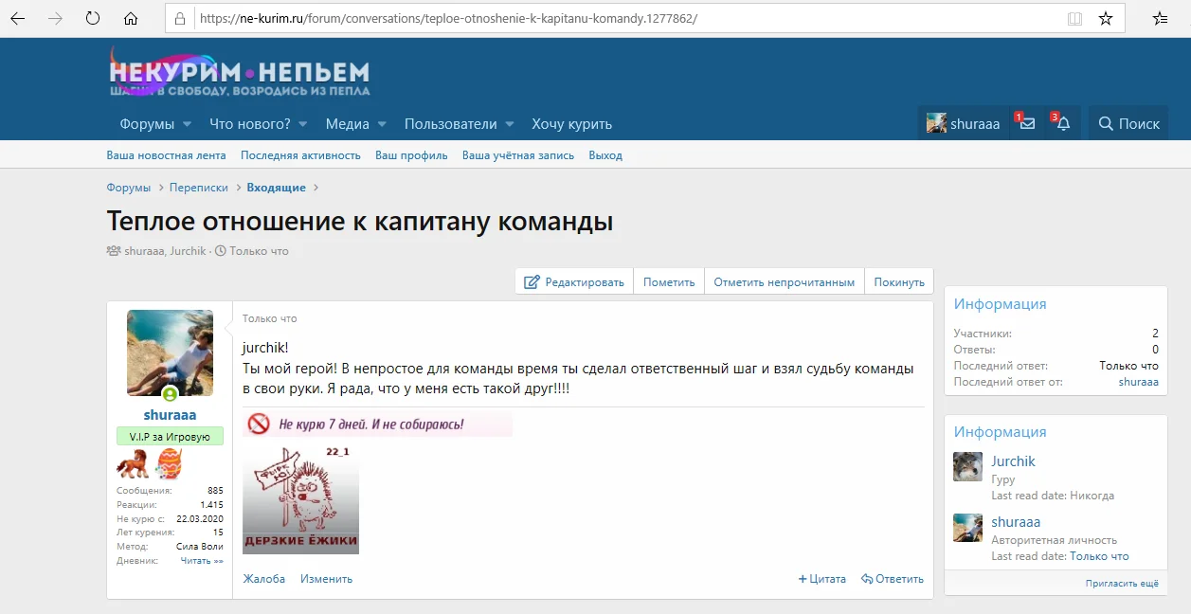Open the Хочу курить menu item
The height and width of the screenshot is (614, 1191).
tap(572, 124)
